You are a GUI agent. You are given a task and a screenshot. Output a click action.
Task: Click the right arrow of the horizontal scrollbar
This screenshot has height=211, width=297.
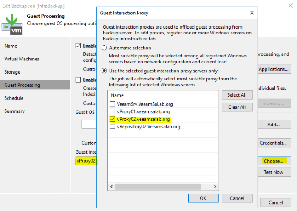point(215,187)
